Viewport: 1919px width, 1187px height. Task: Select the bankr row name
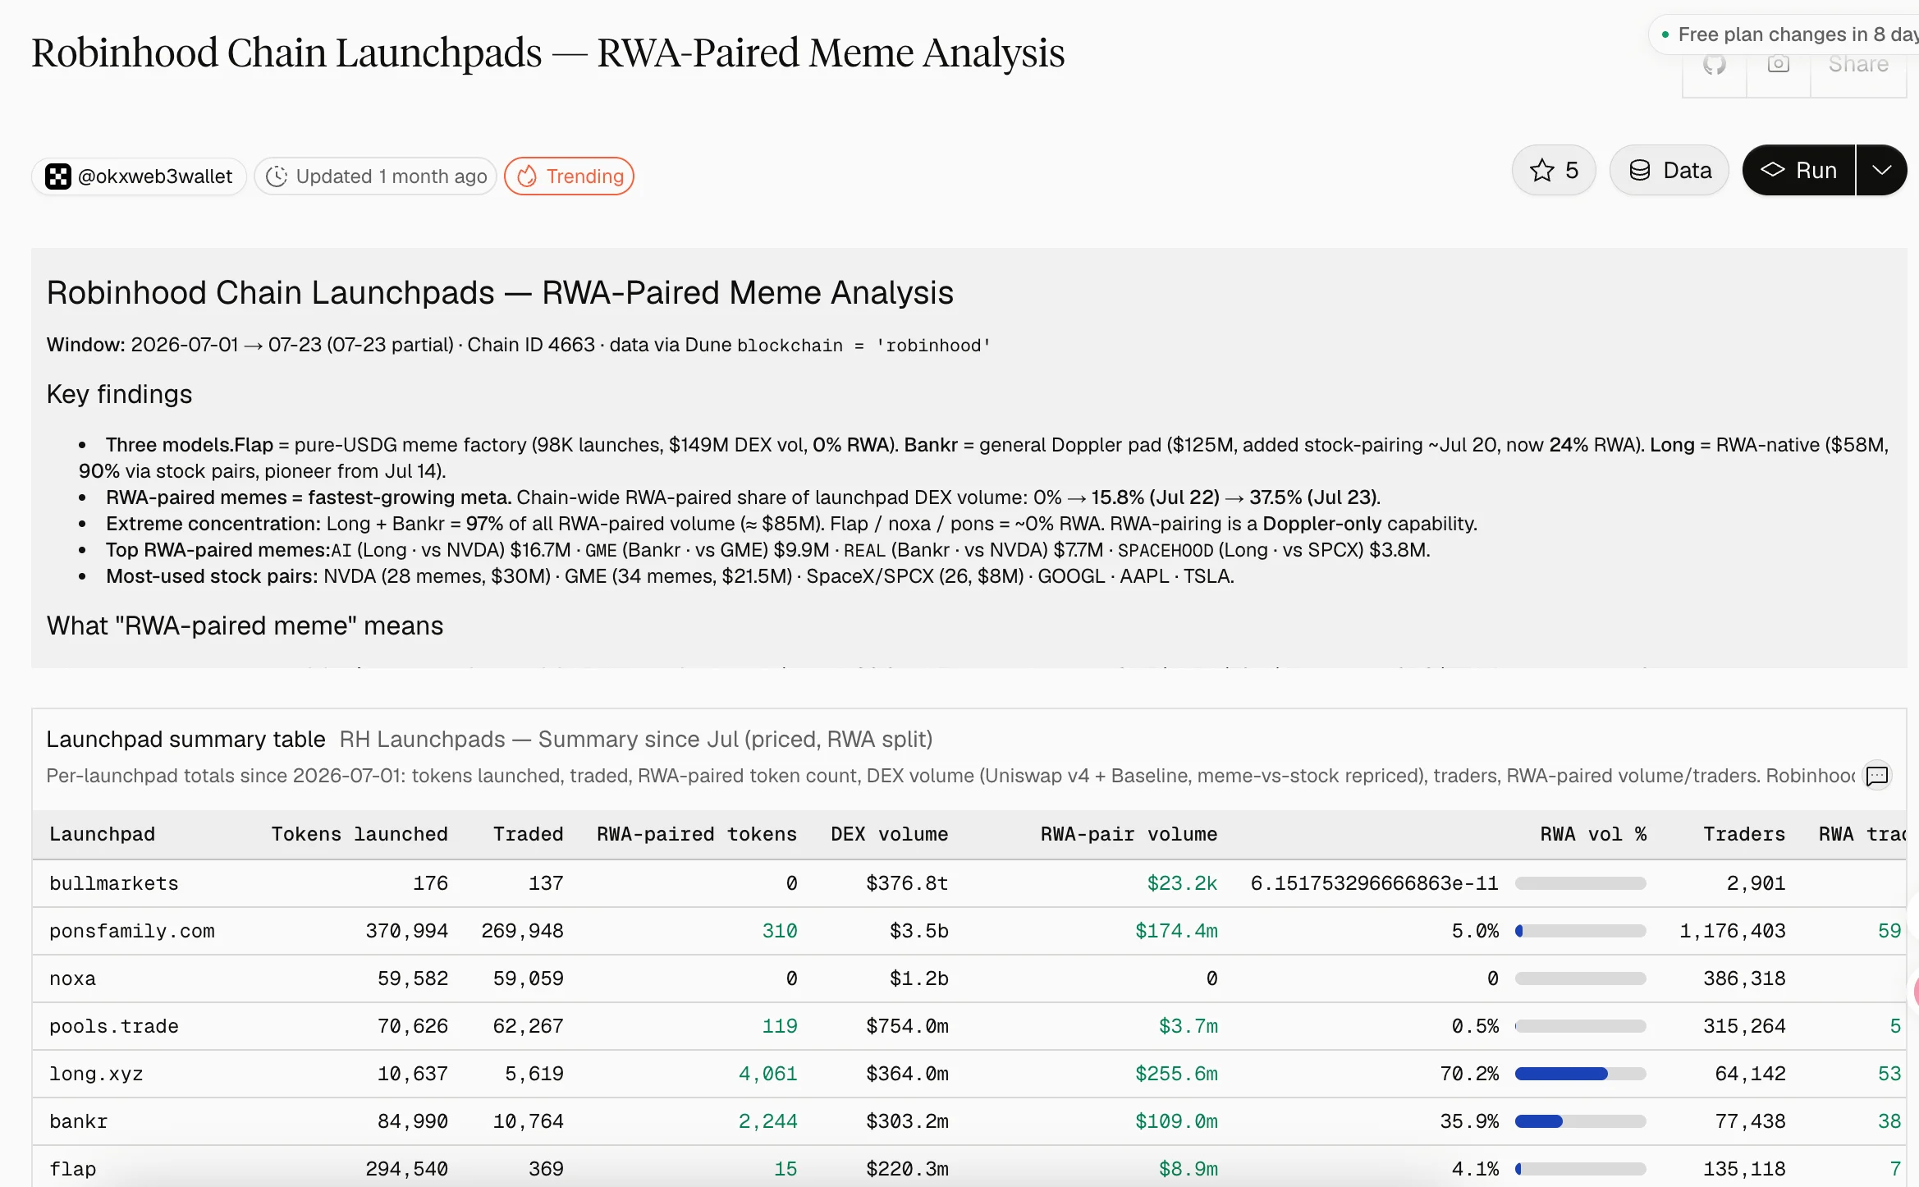78,1121
